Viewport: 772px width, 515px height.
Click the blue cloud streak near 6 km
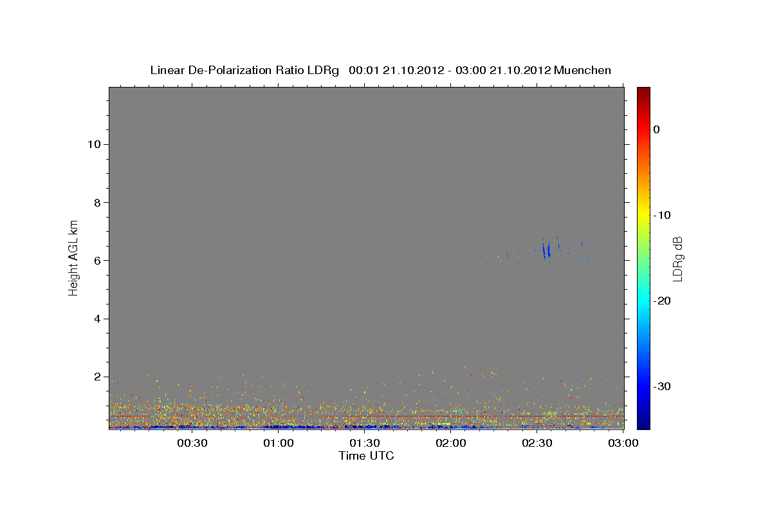click(x=546, y=249)
